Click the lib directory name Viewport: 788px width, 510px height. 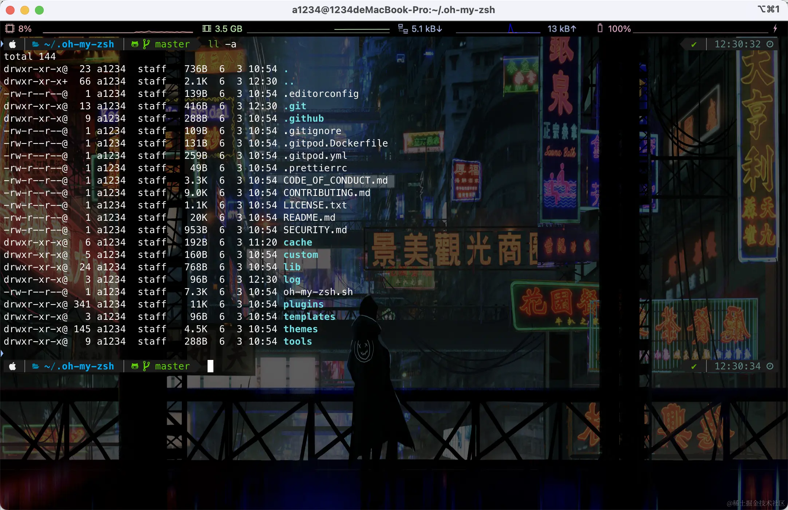(292, 267)
